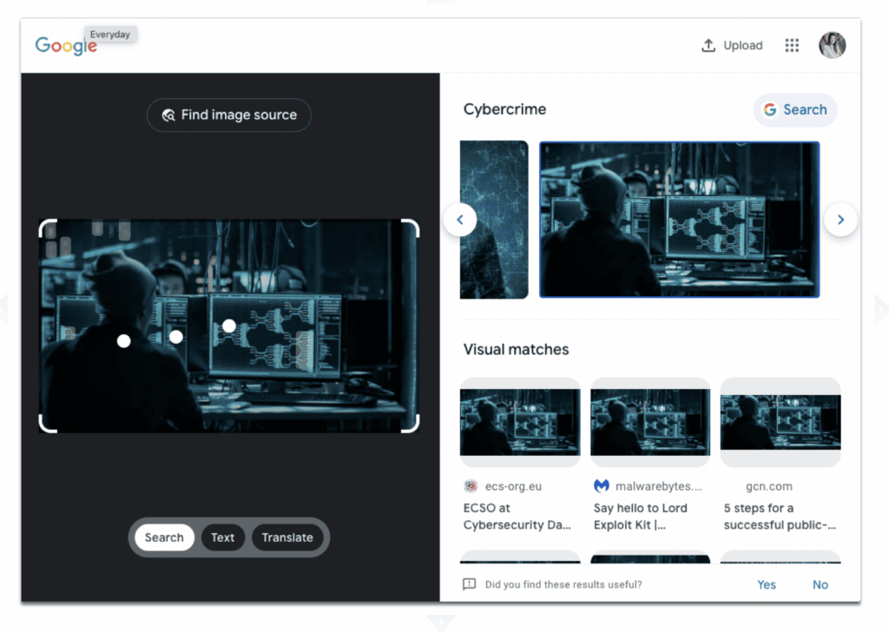Click the white dot on the monitor screen
This screenshot has height=632, width=889.
[229, 326]
